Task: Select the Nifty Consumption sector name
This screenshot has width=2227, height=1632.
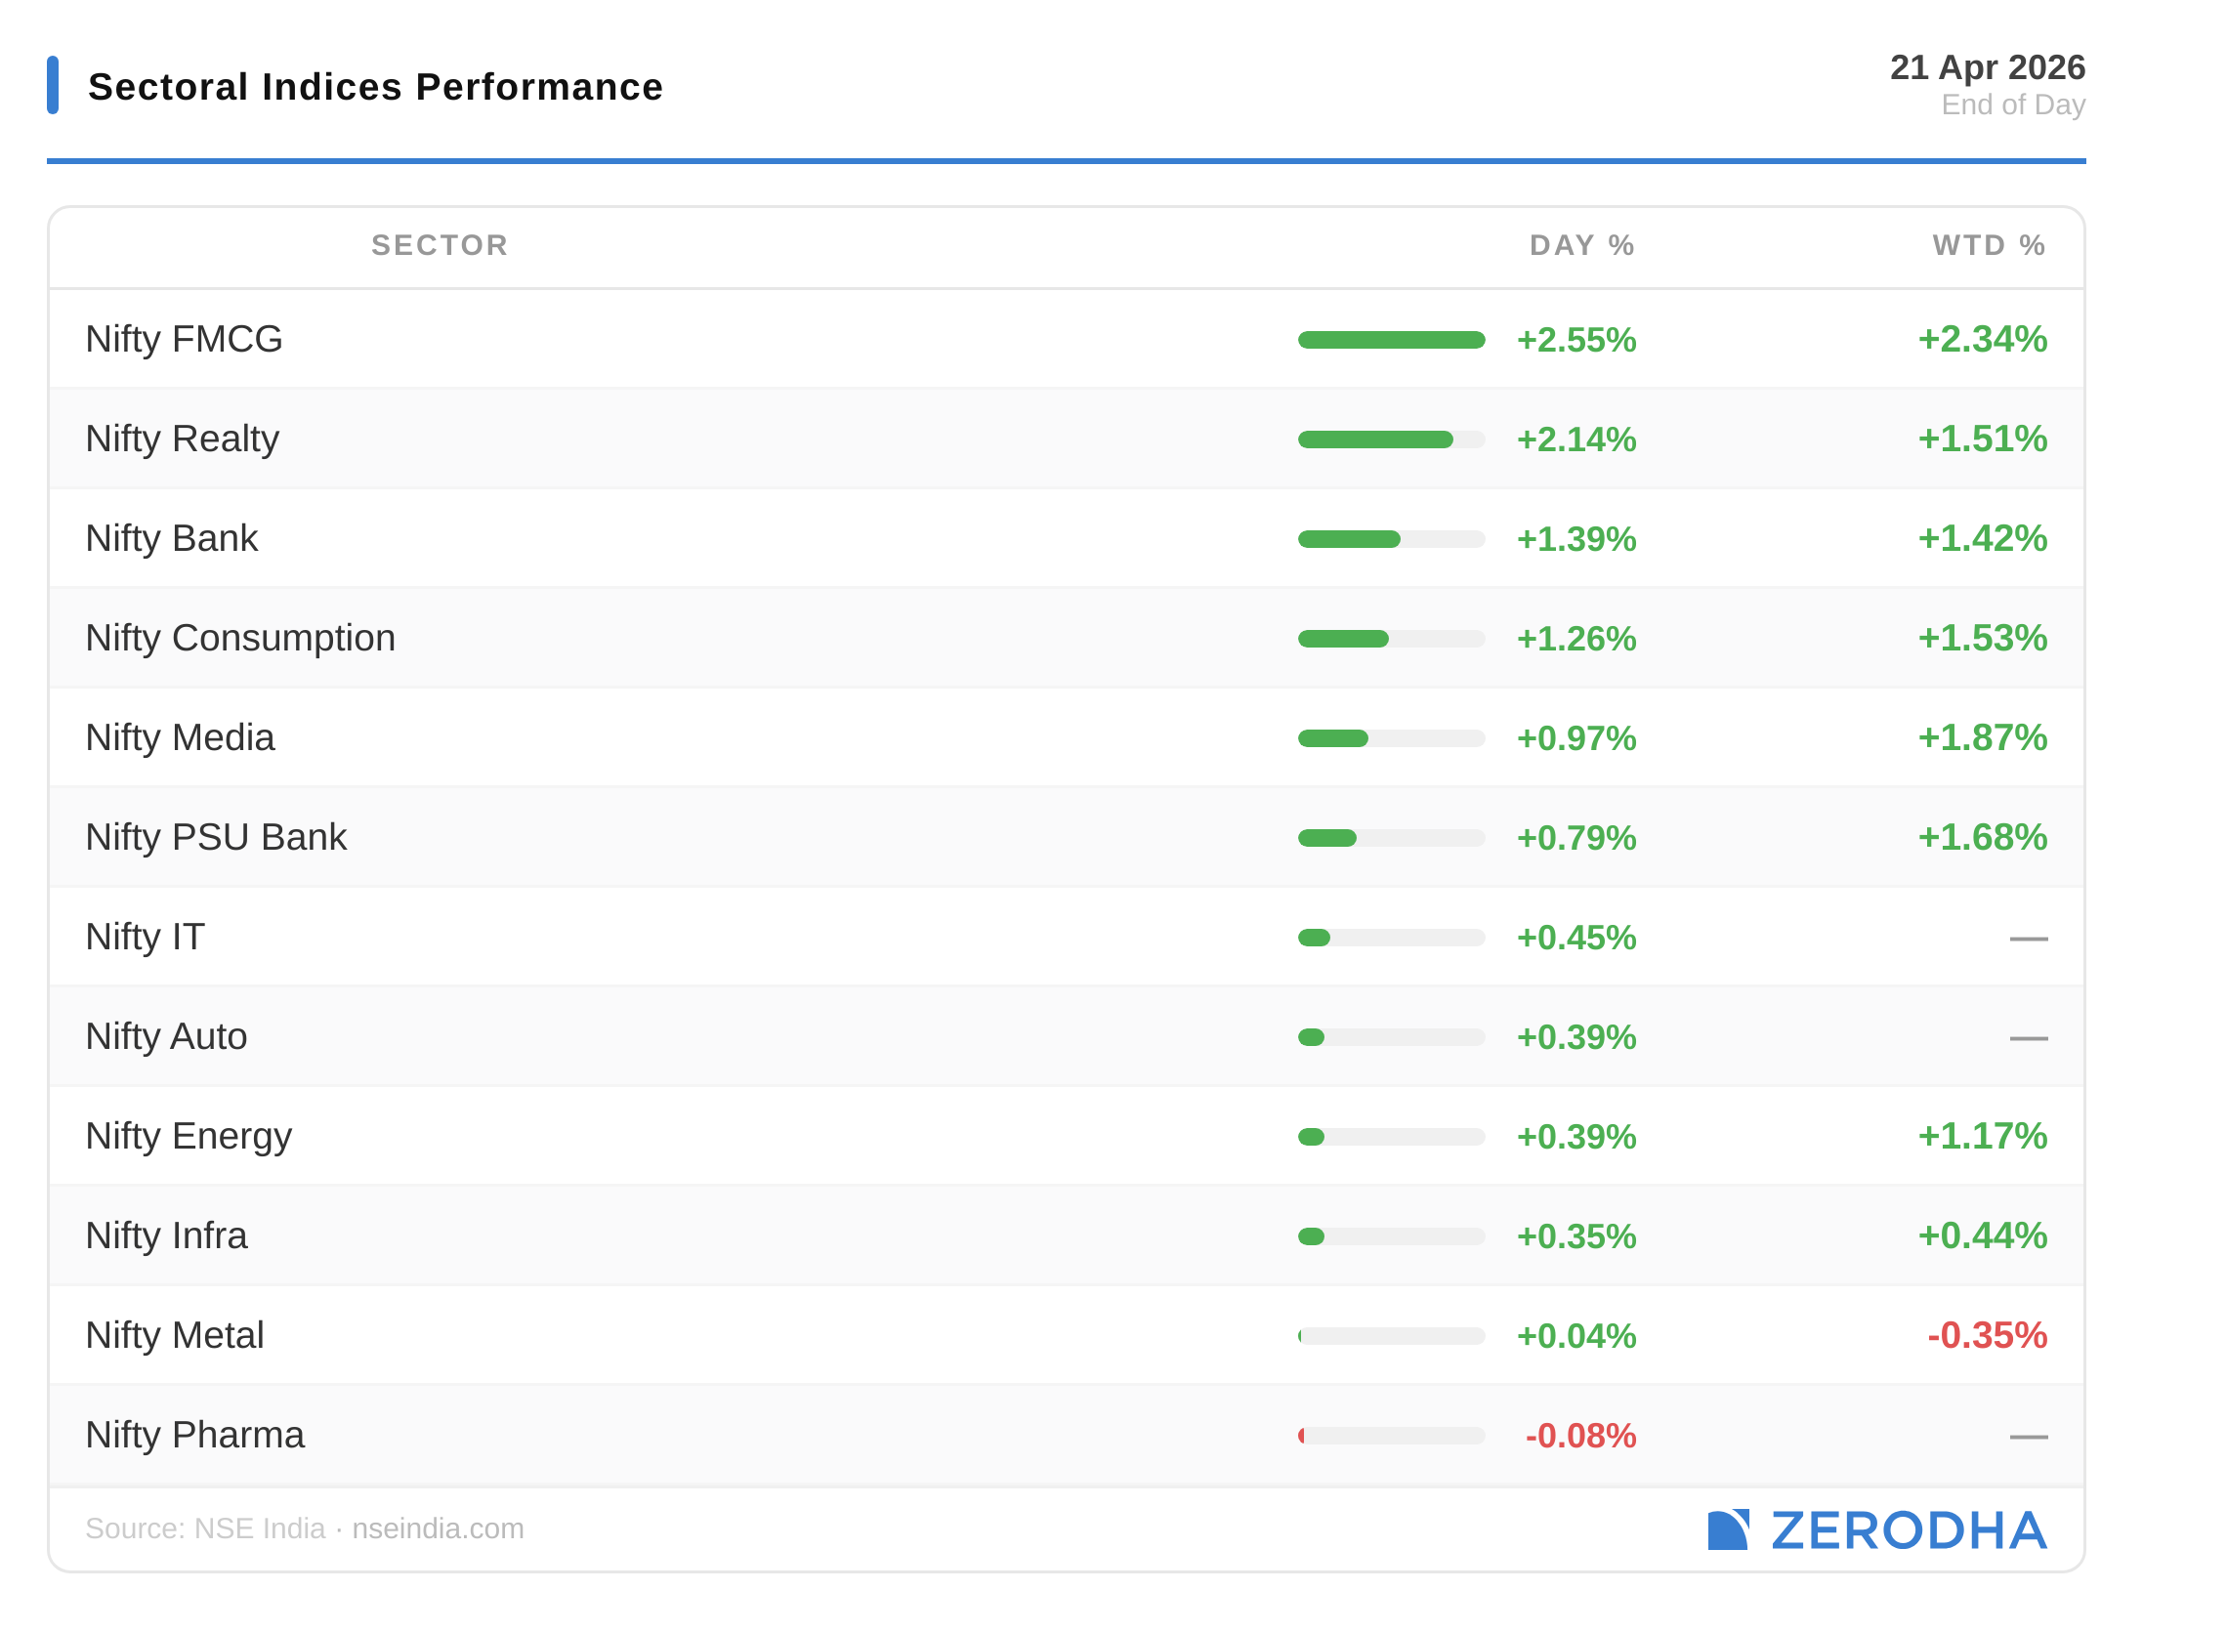Action: [x=240, y=638]
